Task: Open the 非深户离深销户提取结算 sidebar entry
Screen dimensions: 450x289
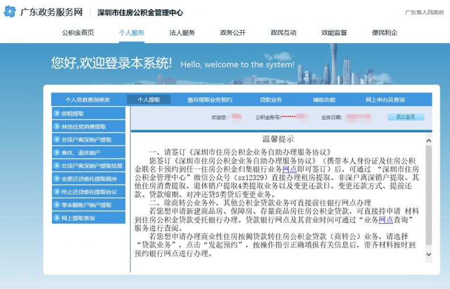Action: [x=89, y=165]
